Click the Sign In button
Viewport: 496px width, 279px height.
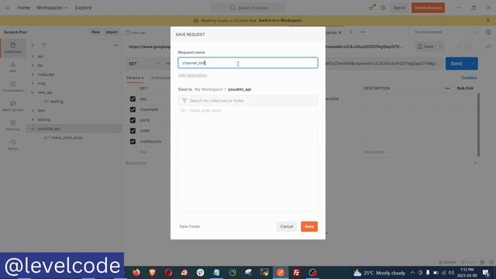399,8
